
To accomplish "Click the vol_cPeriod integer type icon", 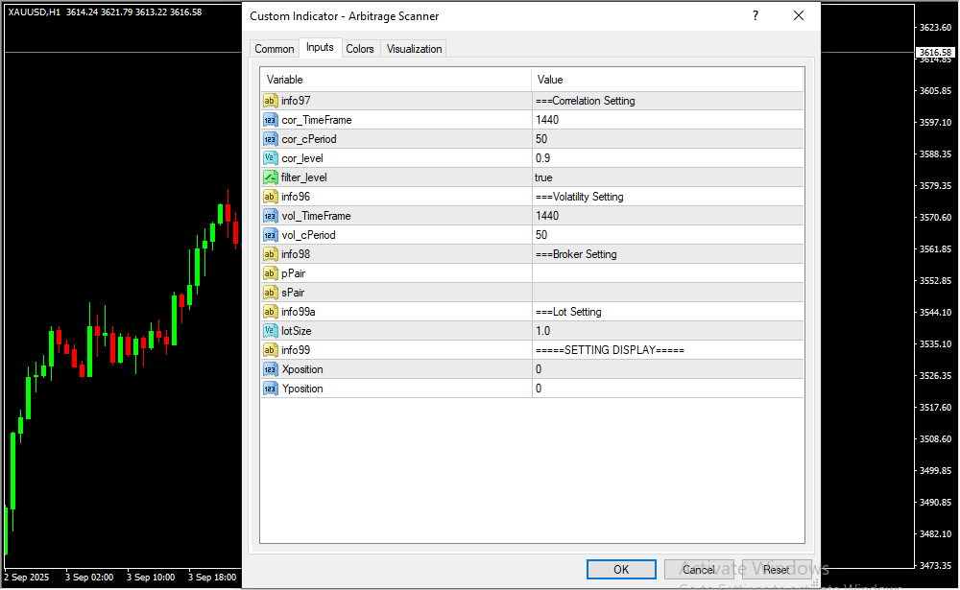I will [270, 235].
